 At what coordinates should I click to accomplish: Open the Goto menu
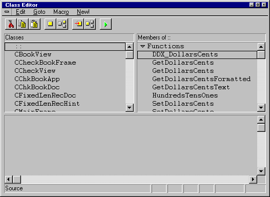(39, 12)
